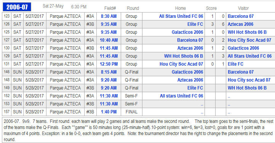Click the 8:30 AM game time
275x143 pixels.
[x=109, y=16]
